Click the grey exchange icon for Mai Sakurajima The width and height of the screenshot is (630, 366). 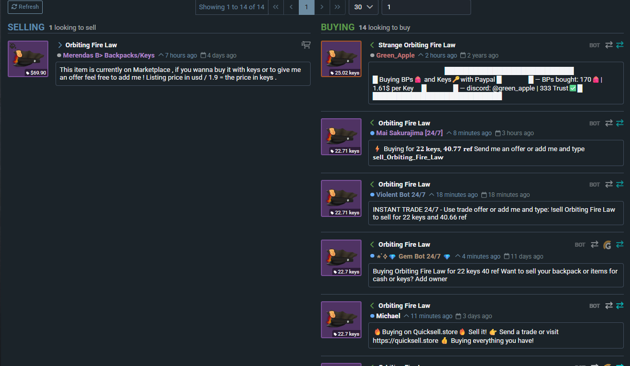609,123
